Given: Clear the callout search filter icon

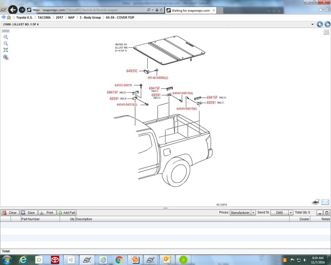Looking at the screenshot, I should (x=6, y=57).
